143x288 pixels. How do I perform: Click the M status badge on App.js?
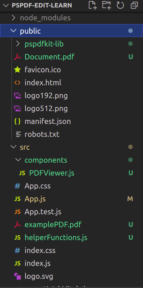point(130,199)
